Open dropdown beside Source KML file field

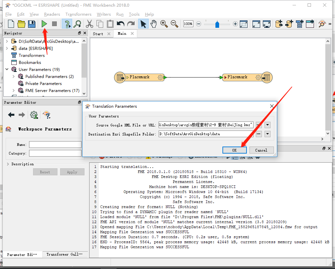click(x=268, y=125)
